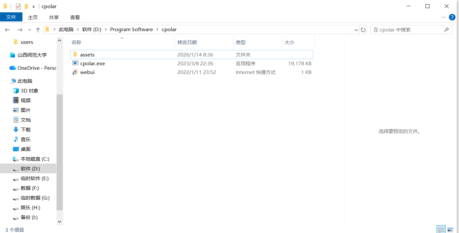Click the navigation pane scroll up arrow
The width and height of the screenshot is (459, 233).
click(x=59, y=40)
